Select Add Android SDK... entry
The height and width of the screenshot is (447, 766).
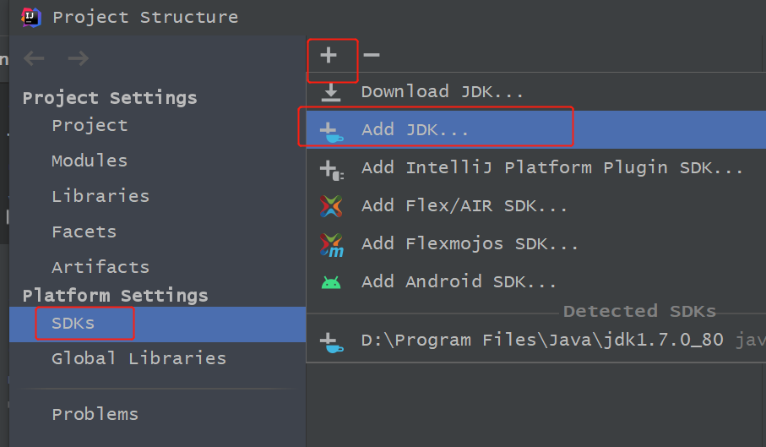click(459, 282)
